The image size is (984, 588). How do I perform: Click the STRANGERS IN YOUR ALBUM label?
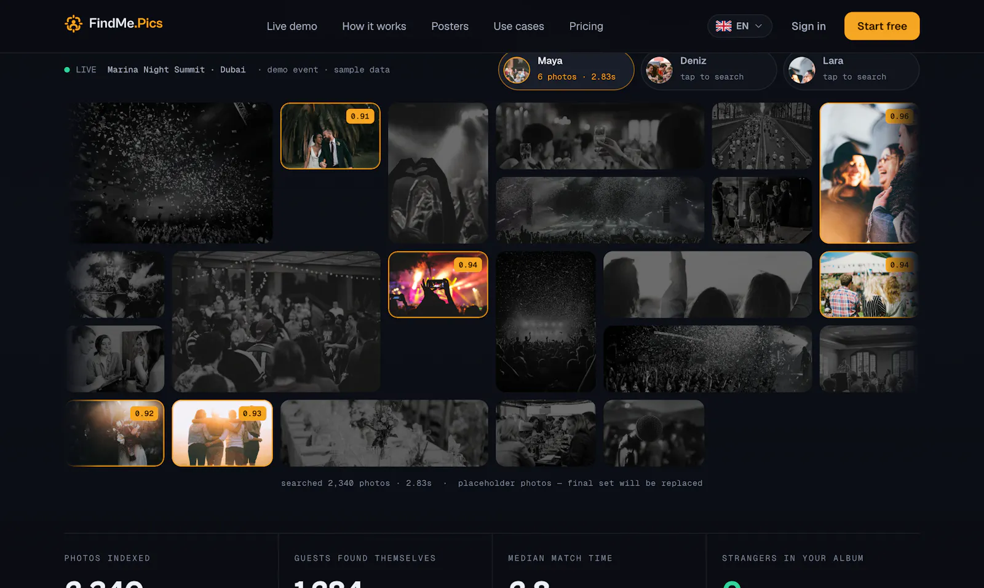[x=793, y=559]
